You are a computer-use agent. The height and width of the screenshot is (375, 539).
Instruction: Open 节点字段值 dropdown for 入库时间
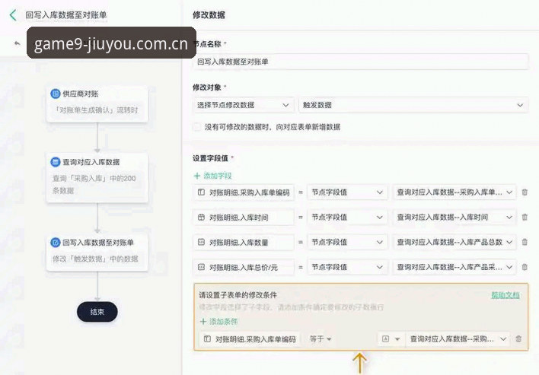pyautogui.click(x=347, y=217)
